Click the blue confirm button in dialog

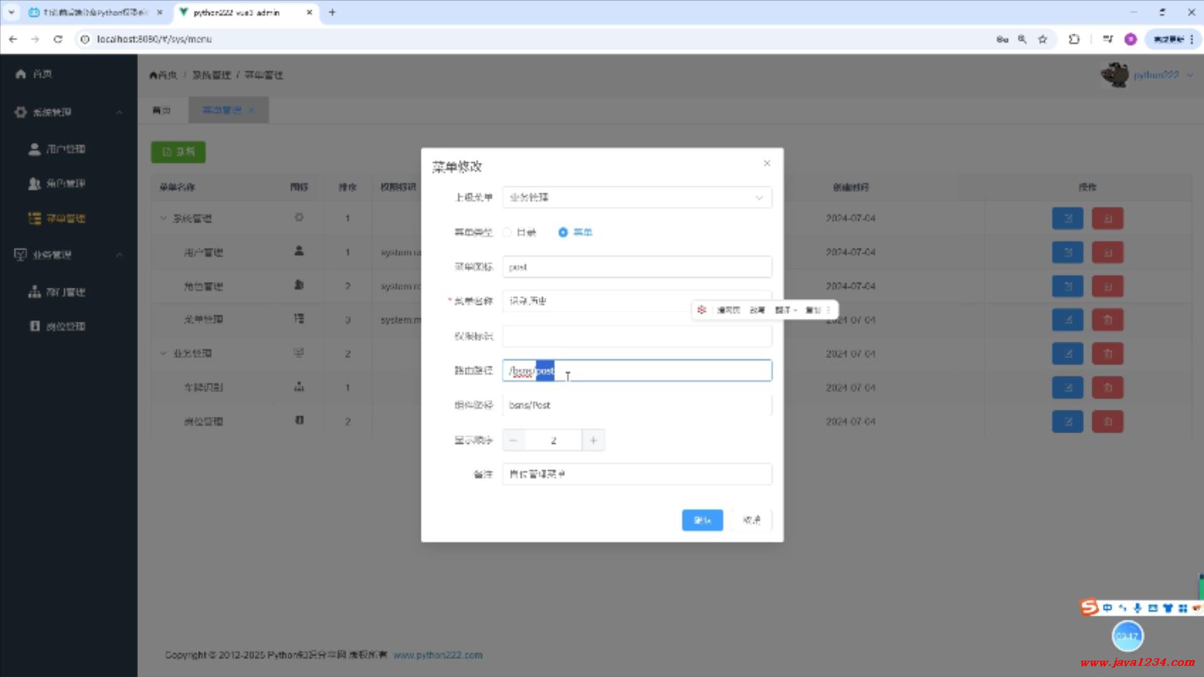702,520
